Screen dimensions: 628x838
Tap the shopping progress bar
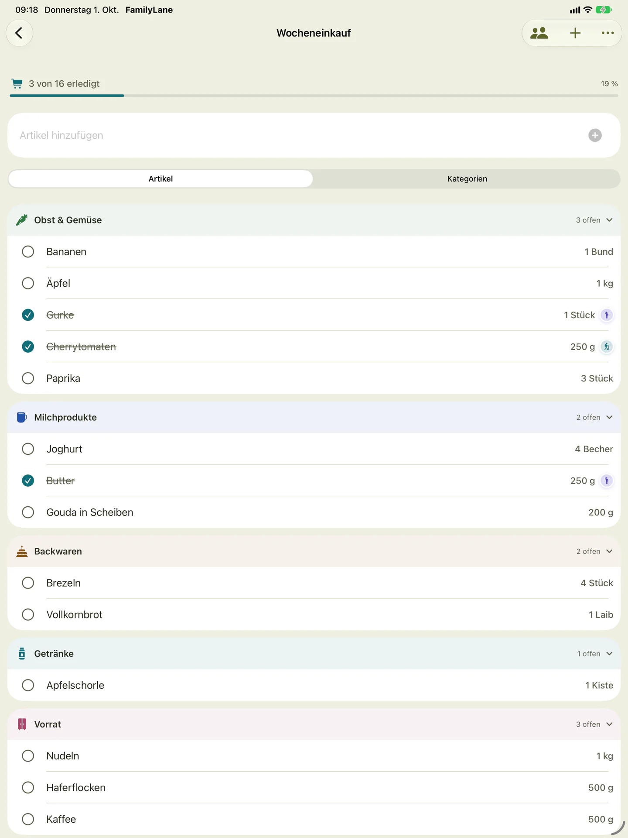[x=314, y=95]
